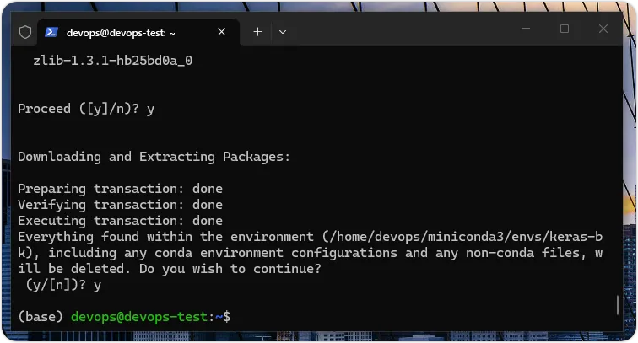Click the "Proceed ([y]/n)? y" line
This screenshot has width=638, height=343.
tap(86, 109)
